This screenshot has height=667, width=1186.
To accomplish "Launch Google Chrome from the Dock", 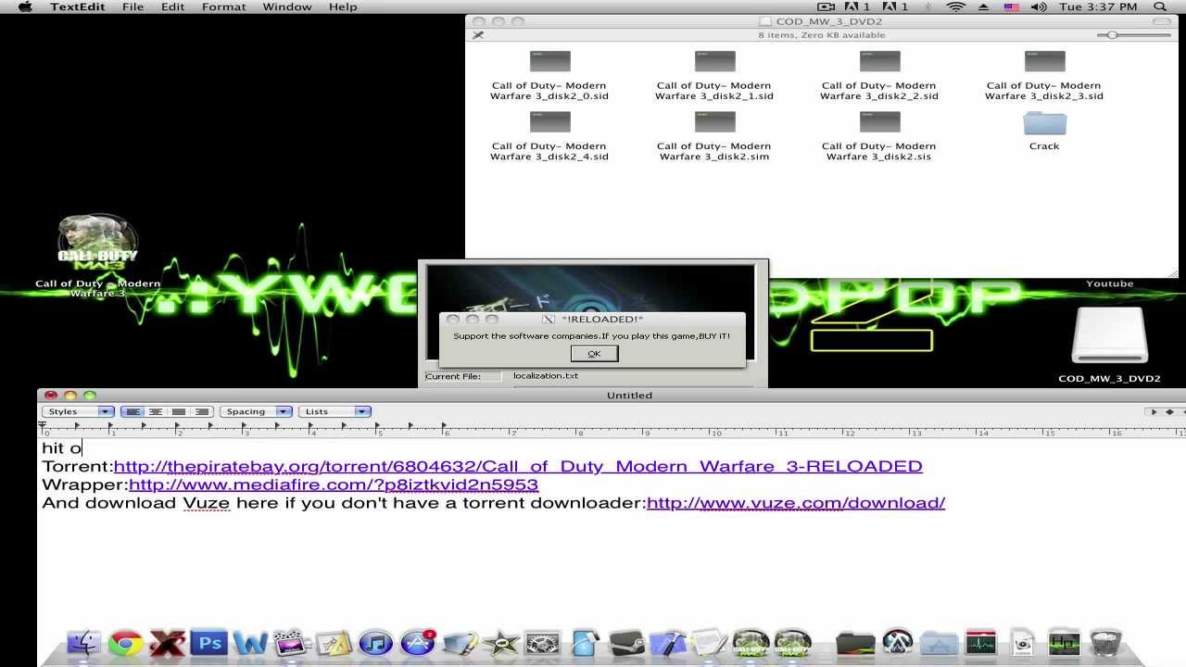I will point(125,643).
